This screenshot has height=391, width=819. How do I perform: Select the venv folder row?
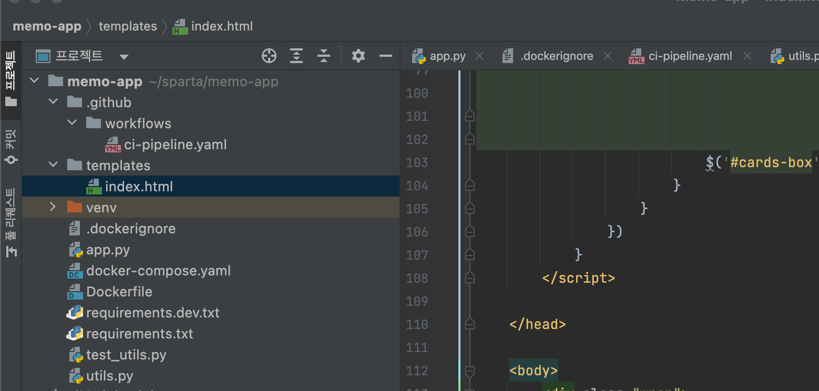pyautogui.click(x=211, y=208)
